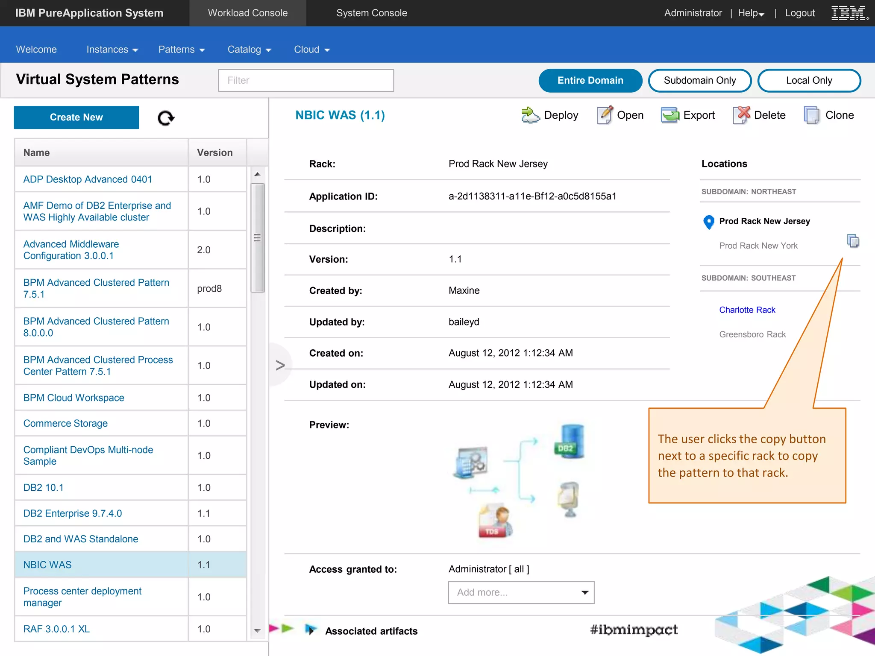Click the Create New button

point(76,117)
